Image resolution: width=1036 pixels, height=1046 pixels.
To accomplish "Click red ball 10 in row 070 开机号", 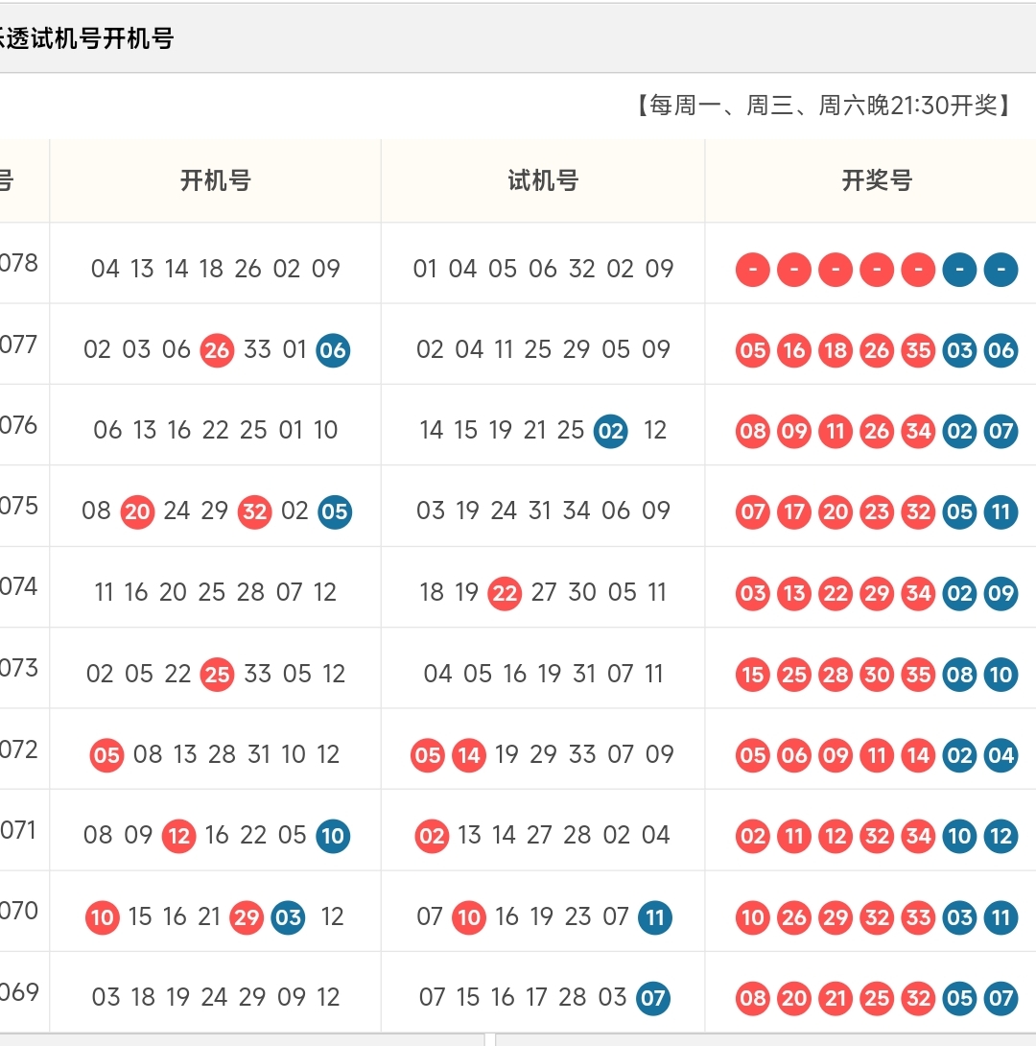I will 102,917.
